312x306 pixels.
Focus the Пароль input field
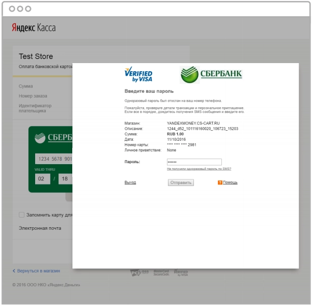pyautogui.click(x=194, y=162)
